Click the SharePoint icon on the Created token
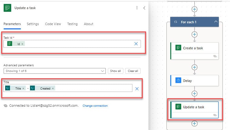This screenshot has height=130, width=230. pyautogui.click(x=32, y=88)
